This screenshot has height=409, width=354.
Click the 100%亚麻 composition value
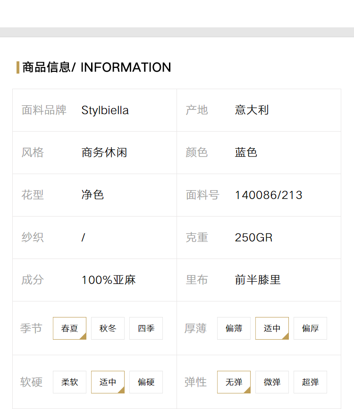(x=109, y=280)
